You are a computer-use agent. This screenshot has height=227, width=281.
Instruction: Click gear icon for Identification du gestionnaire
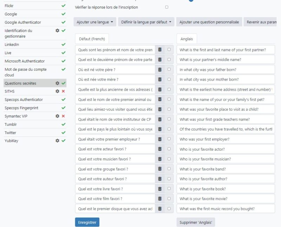click(x=58, y=30)
